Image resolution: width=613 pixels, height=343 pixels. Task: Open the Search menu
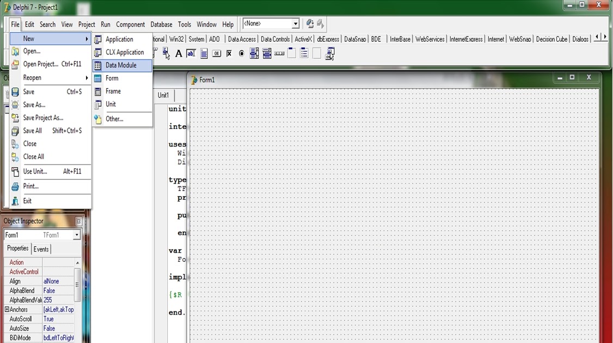pyautogui.click(x=48, y=24)
